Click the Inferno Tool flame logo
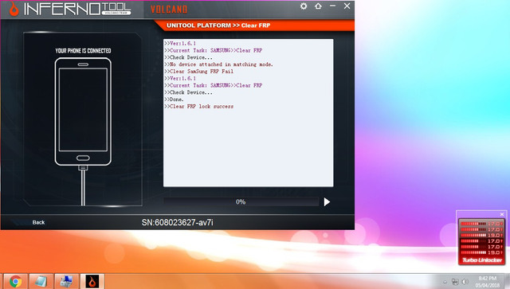 click(x=14, y=9)
